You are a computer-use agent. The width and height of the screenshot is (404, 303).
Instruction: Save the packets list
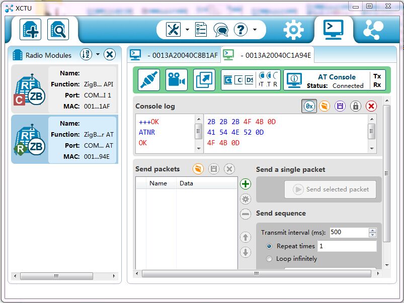coord(214,169)
